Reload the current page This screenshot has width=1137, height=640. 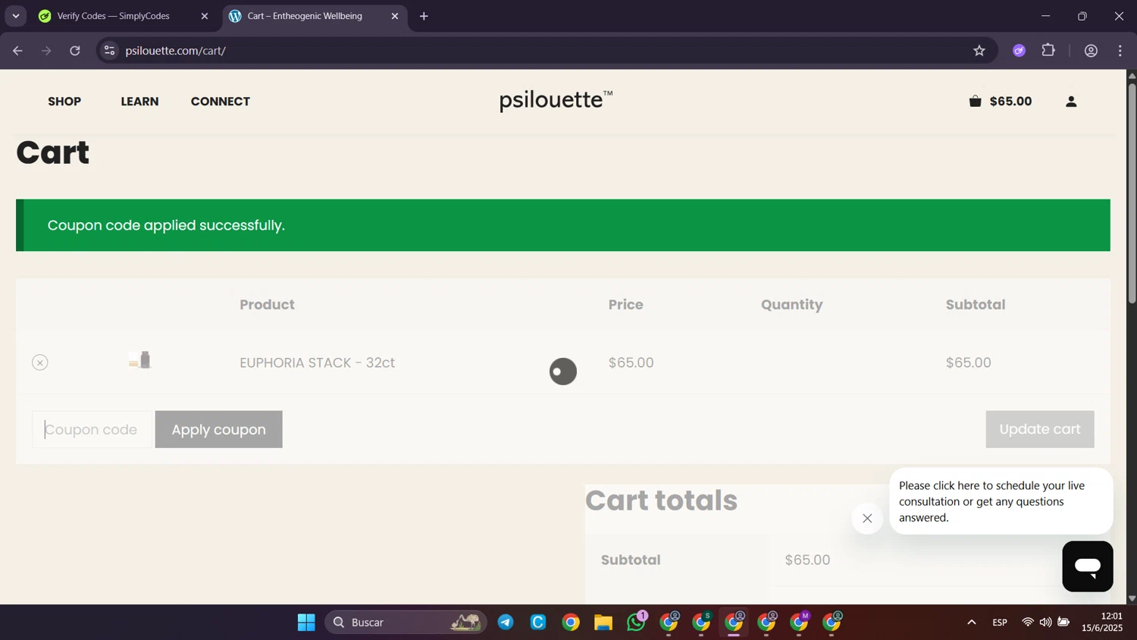pos(75,51)
